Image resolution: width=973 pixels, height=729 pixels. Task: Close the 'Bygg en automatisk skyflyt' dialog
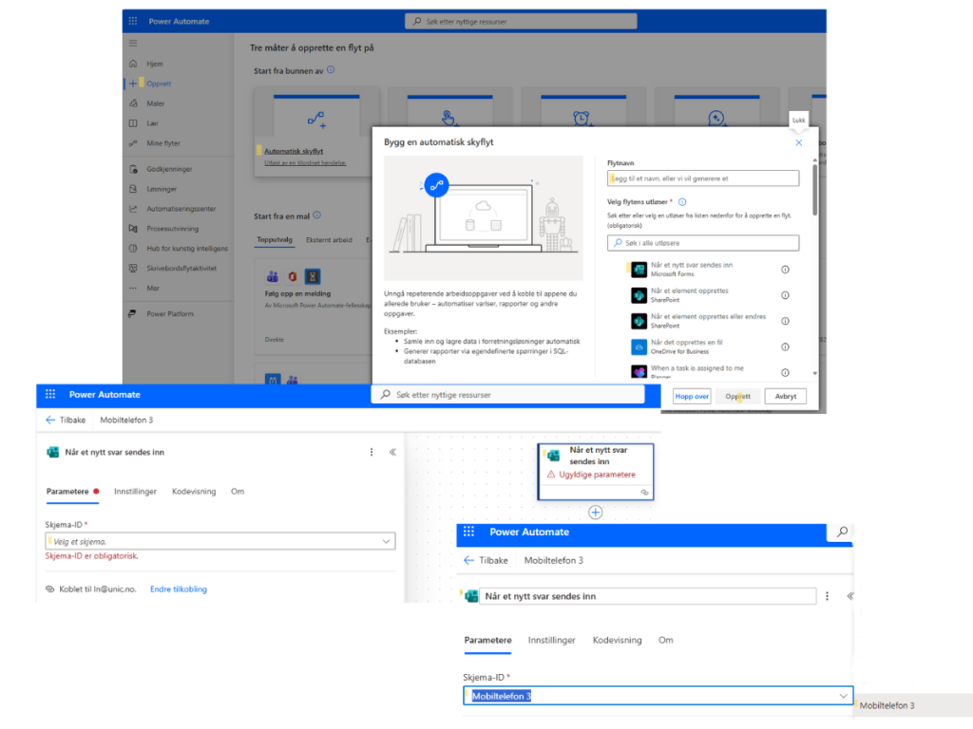click(x=798, y=142)
